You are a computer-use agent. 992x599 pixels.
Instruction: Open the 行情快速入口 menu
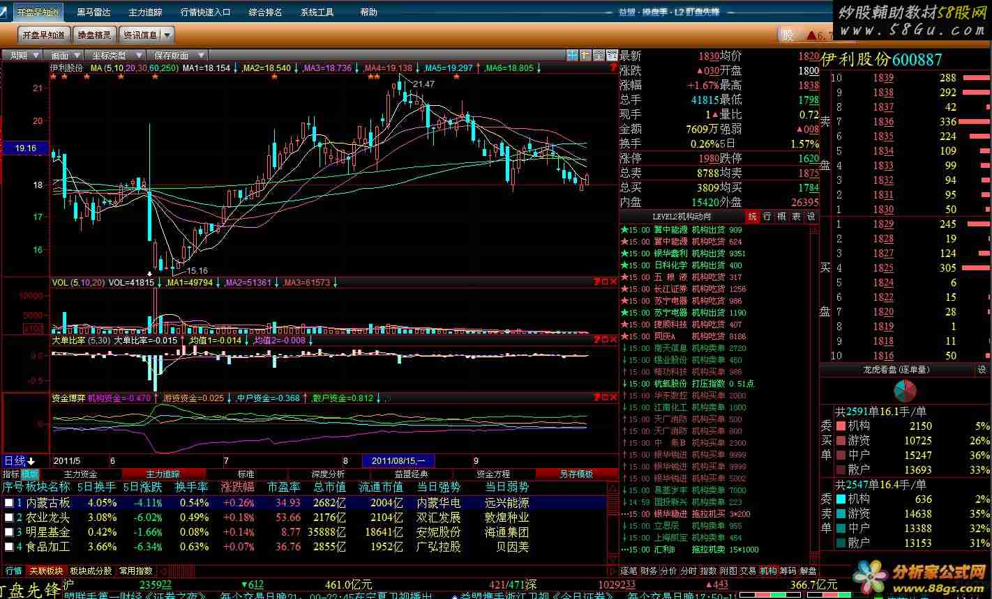click(x=205, y=12)
